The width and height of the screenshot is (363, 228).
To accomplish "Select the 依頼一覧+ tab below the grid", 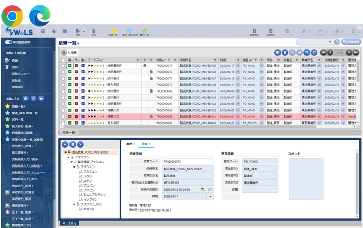I will pyautogui.click(x=69, y=133).
